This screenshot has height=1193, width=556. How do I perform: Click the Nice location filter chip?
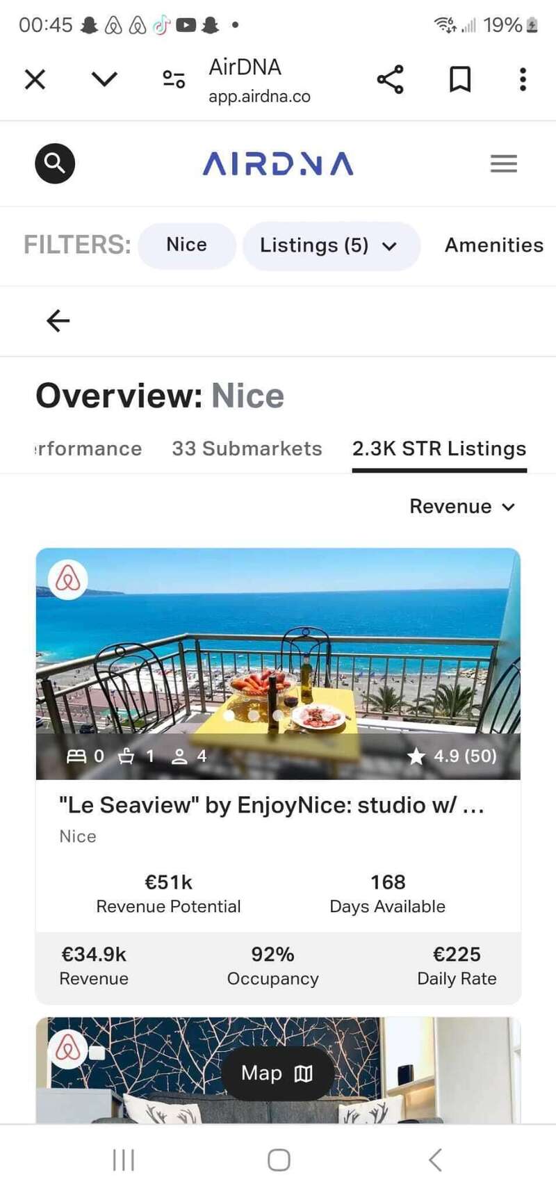[x=187, y=245]
